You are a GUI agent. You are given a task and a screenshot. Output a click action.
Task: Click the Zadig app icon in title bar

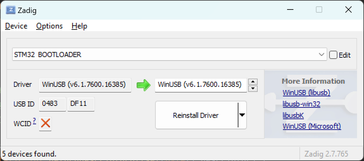click(x=10, y=10)
